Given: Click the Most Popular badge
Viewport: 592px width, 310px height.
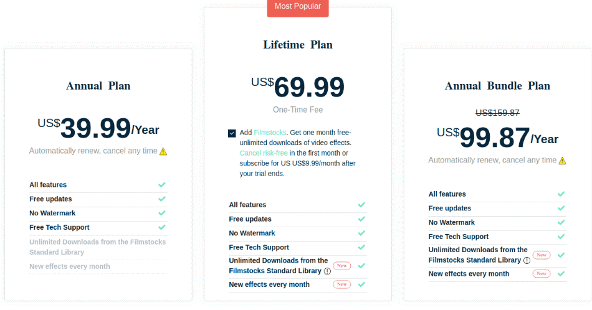Looking at the screenshot, I should click(298, 7).
